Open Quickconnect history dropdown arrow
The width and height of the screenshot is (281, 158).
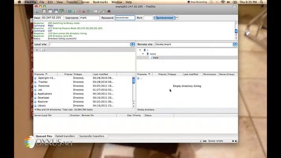click(x=177, y=18)
